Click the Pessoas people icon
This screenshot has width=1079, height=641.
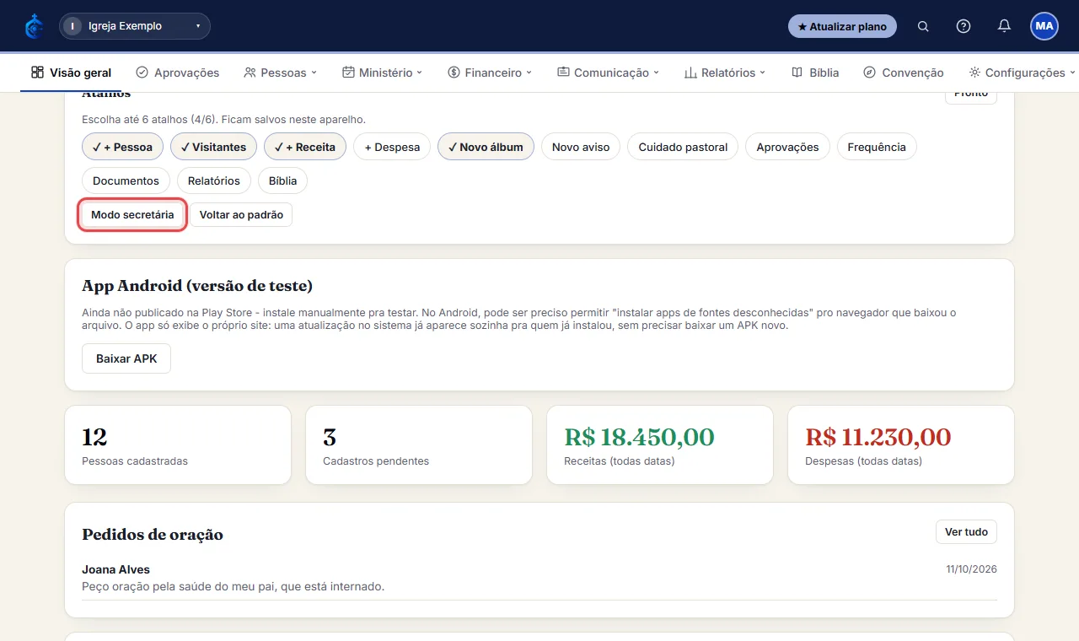coord(250,73)
